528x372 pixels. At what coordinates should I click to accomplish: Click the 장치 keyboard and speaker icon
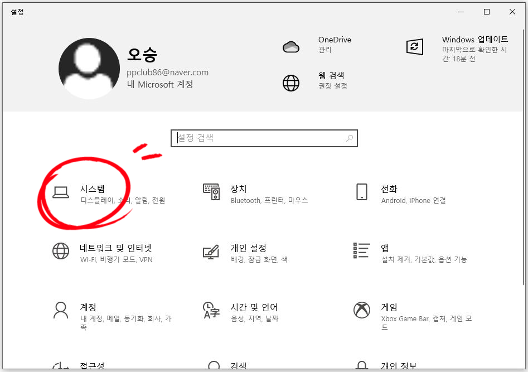pos(211,192)
